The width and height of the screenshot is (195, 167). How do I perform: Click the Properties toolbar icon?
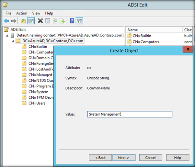coord(48,21)
